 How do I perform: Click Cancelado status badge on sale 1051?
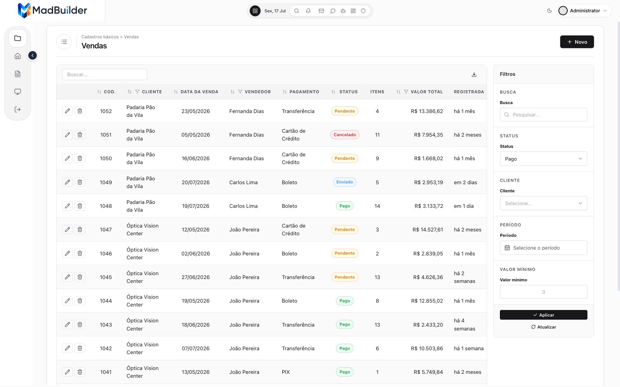(344, 135)
